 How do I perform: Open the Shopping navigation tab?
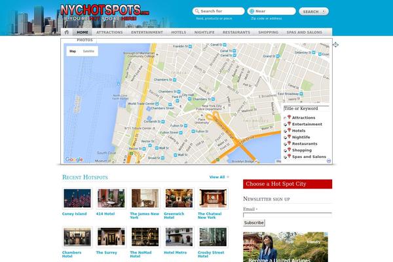(x=268, y=32)
